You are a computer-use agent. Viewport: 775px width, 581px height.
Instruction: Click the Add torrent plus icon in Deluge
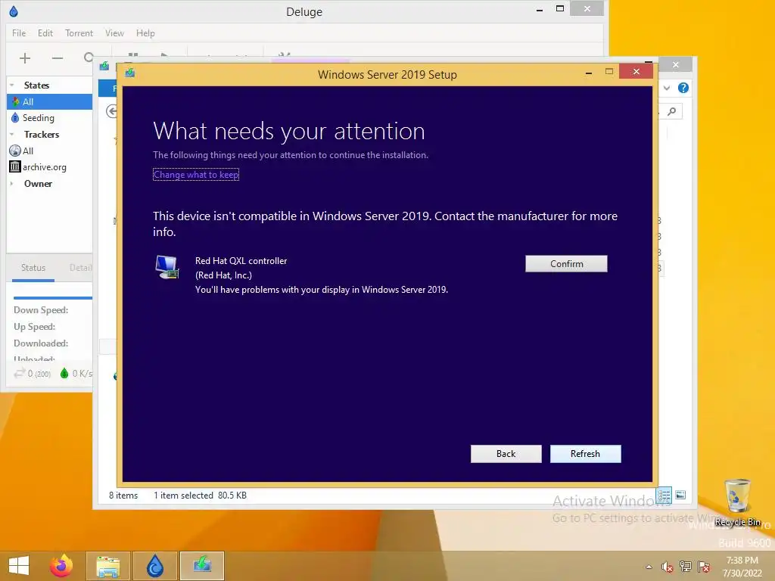(25, 58)
